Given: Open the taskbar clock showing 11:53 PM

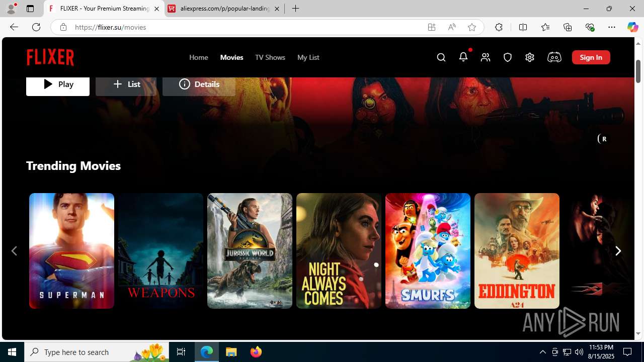Looking at the screenshot, I should pyautogui.click(x=601, y=352).
